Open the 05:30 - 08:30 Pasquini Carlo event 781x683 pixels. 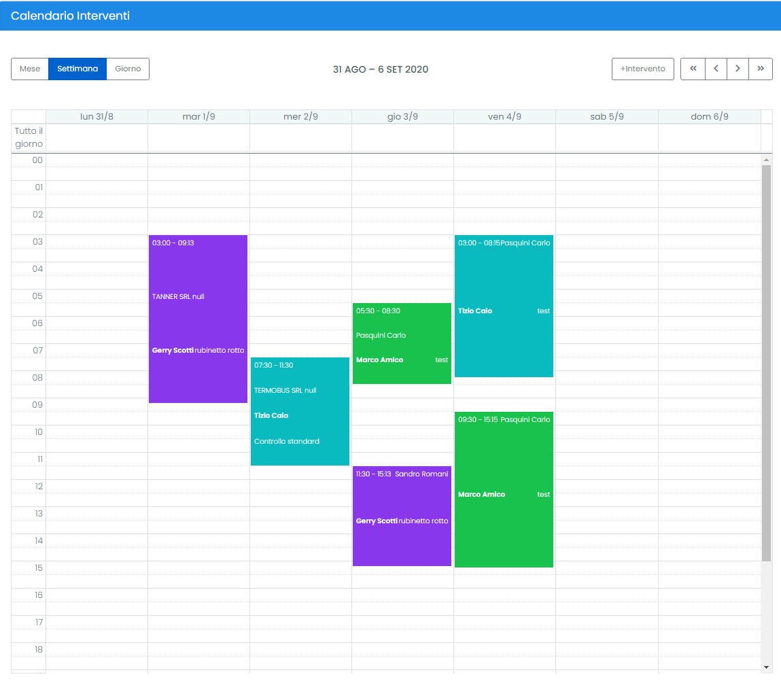[402, 343]
